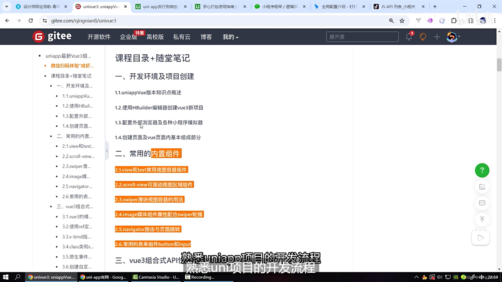This screenshot has width=502, height=282.
Task: Open the notification bell icon
Action: (x=409, y=37)
